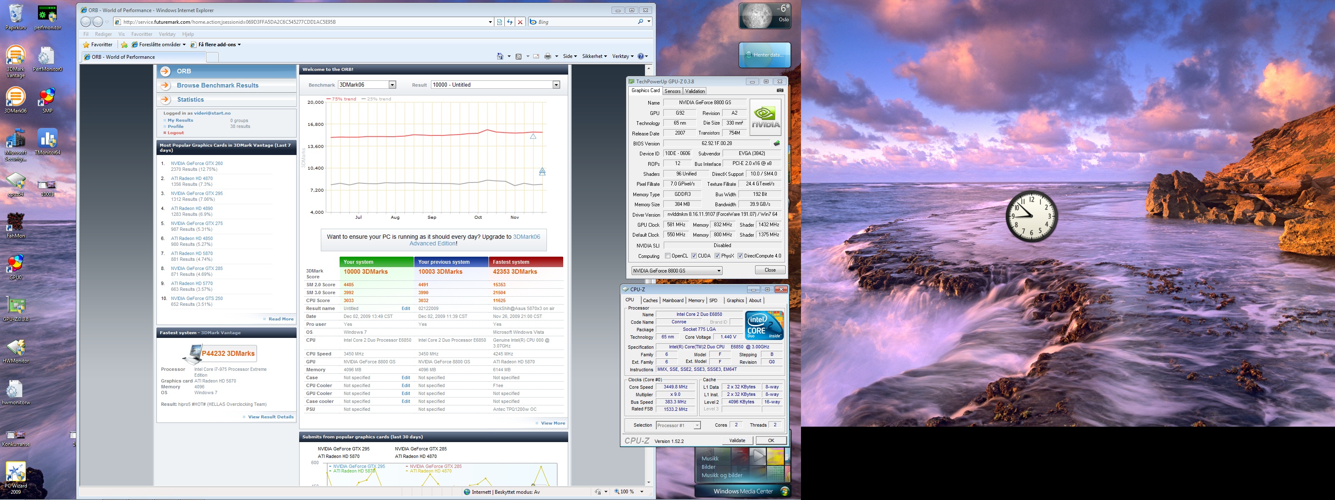Click the Validate button in CPU-Z
The width and height of the screenshot is (1335, 500).
(x=737, y=440)
